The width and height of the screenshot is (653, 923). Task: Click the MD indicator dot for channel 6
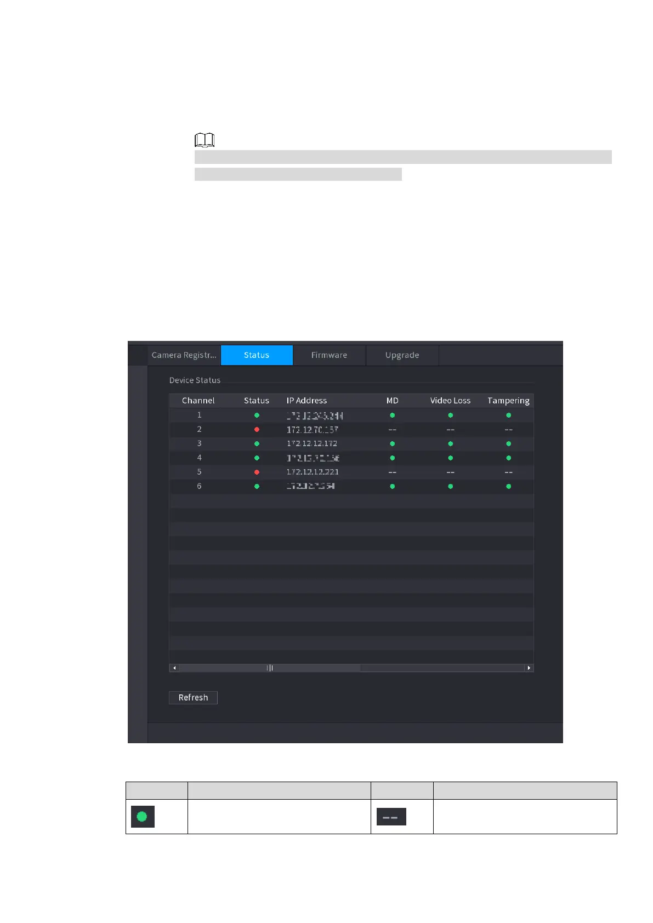393,487
